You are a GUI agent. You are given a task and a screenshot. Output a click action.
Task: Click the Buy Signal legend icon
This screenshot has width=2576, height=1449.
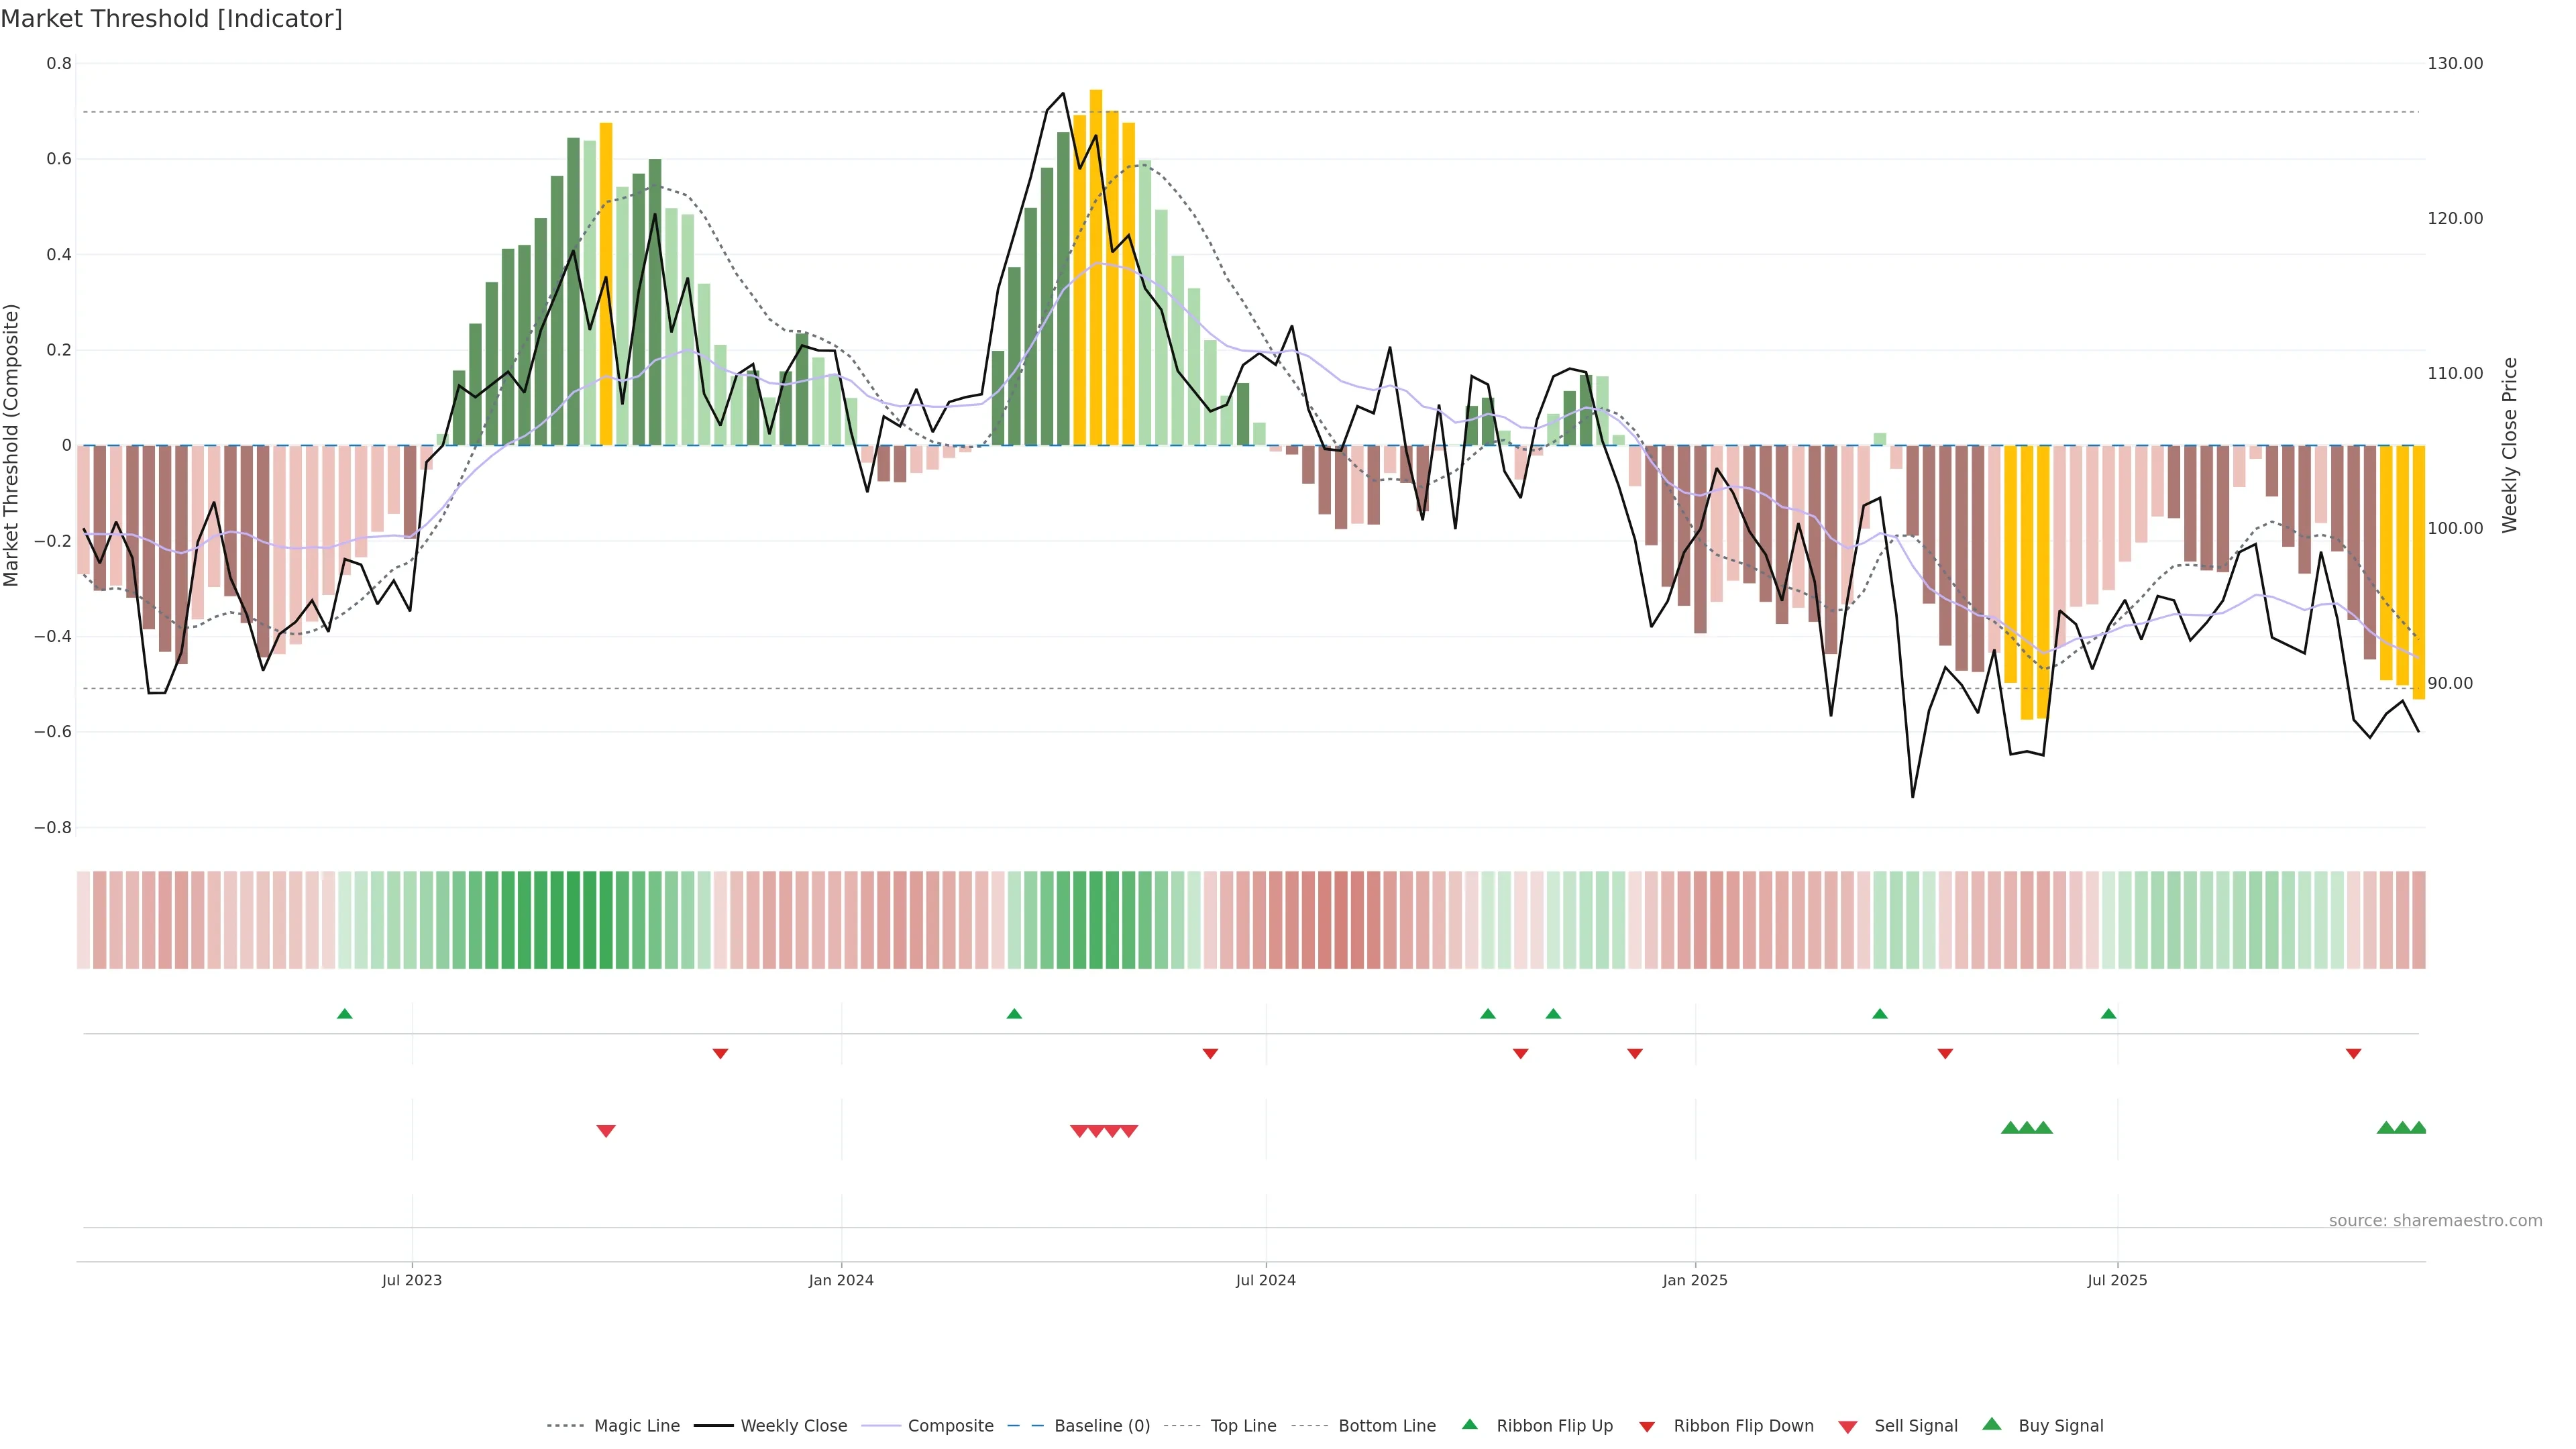pyautogui.click(x=1992, y=1425)
